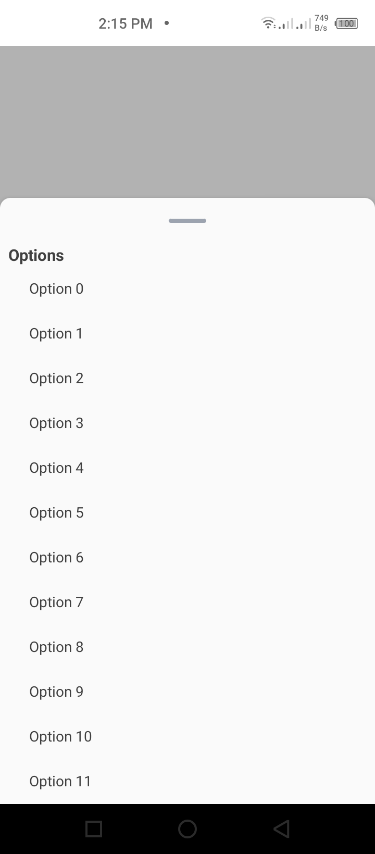This screenshot has width=375, height=854.
Task: Choose Option 11 at the list bottom
Action: 60,781
